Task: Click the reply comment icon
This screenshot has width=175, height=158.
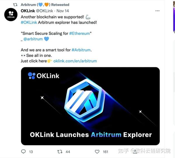Action: click(x=24, y=152)
